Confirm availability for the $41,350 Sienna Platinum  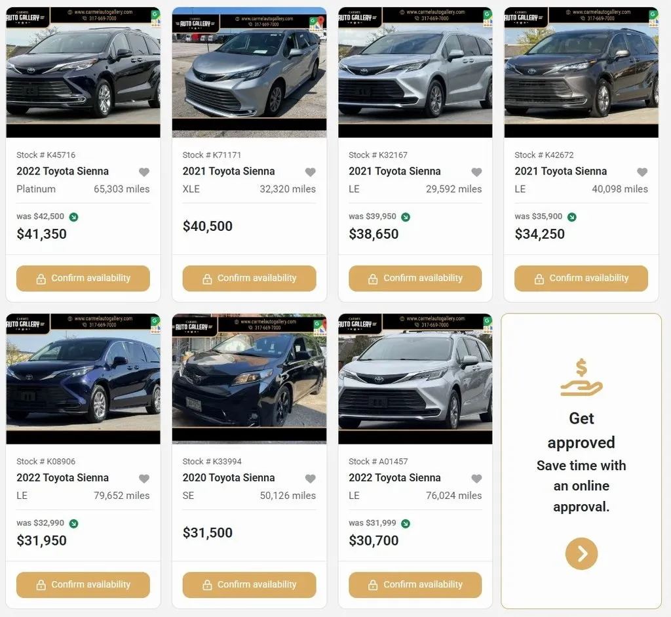coord(83,279)
